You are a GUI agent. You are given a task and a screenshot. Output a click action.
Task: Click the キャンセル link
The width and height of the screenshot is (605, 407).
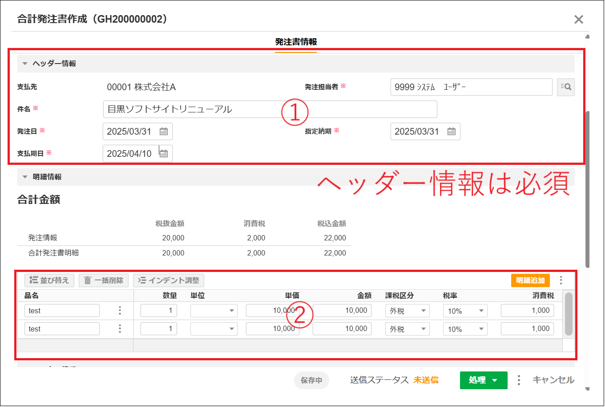click(x=553, y=380)
